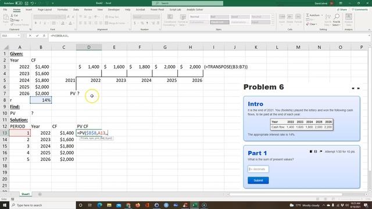This screenshot has width=372, height=209.
Task: Open the Comments pane button
Action: (360, 10)
